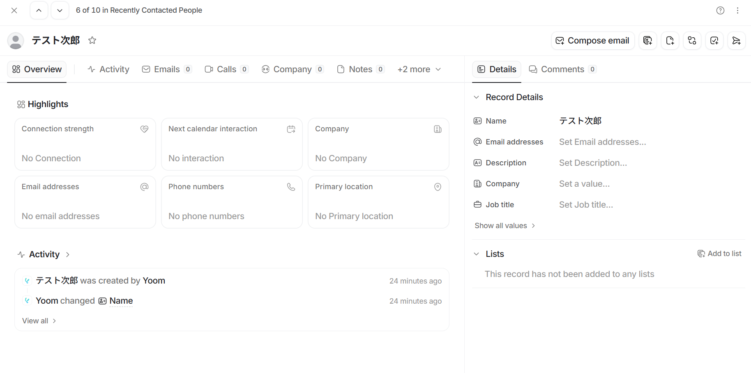Click the add to list icon button
The image size is (751, 373).
click(647, 41)
